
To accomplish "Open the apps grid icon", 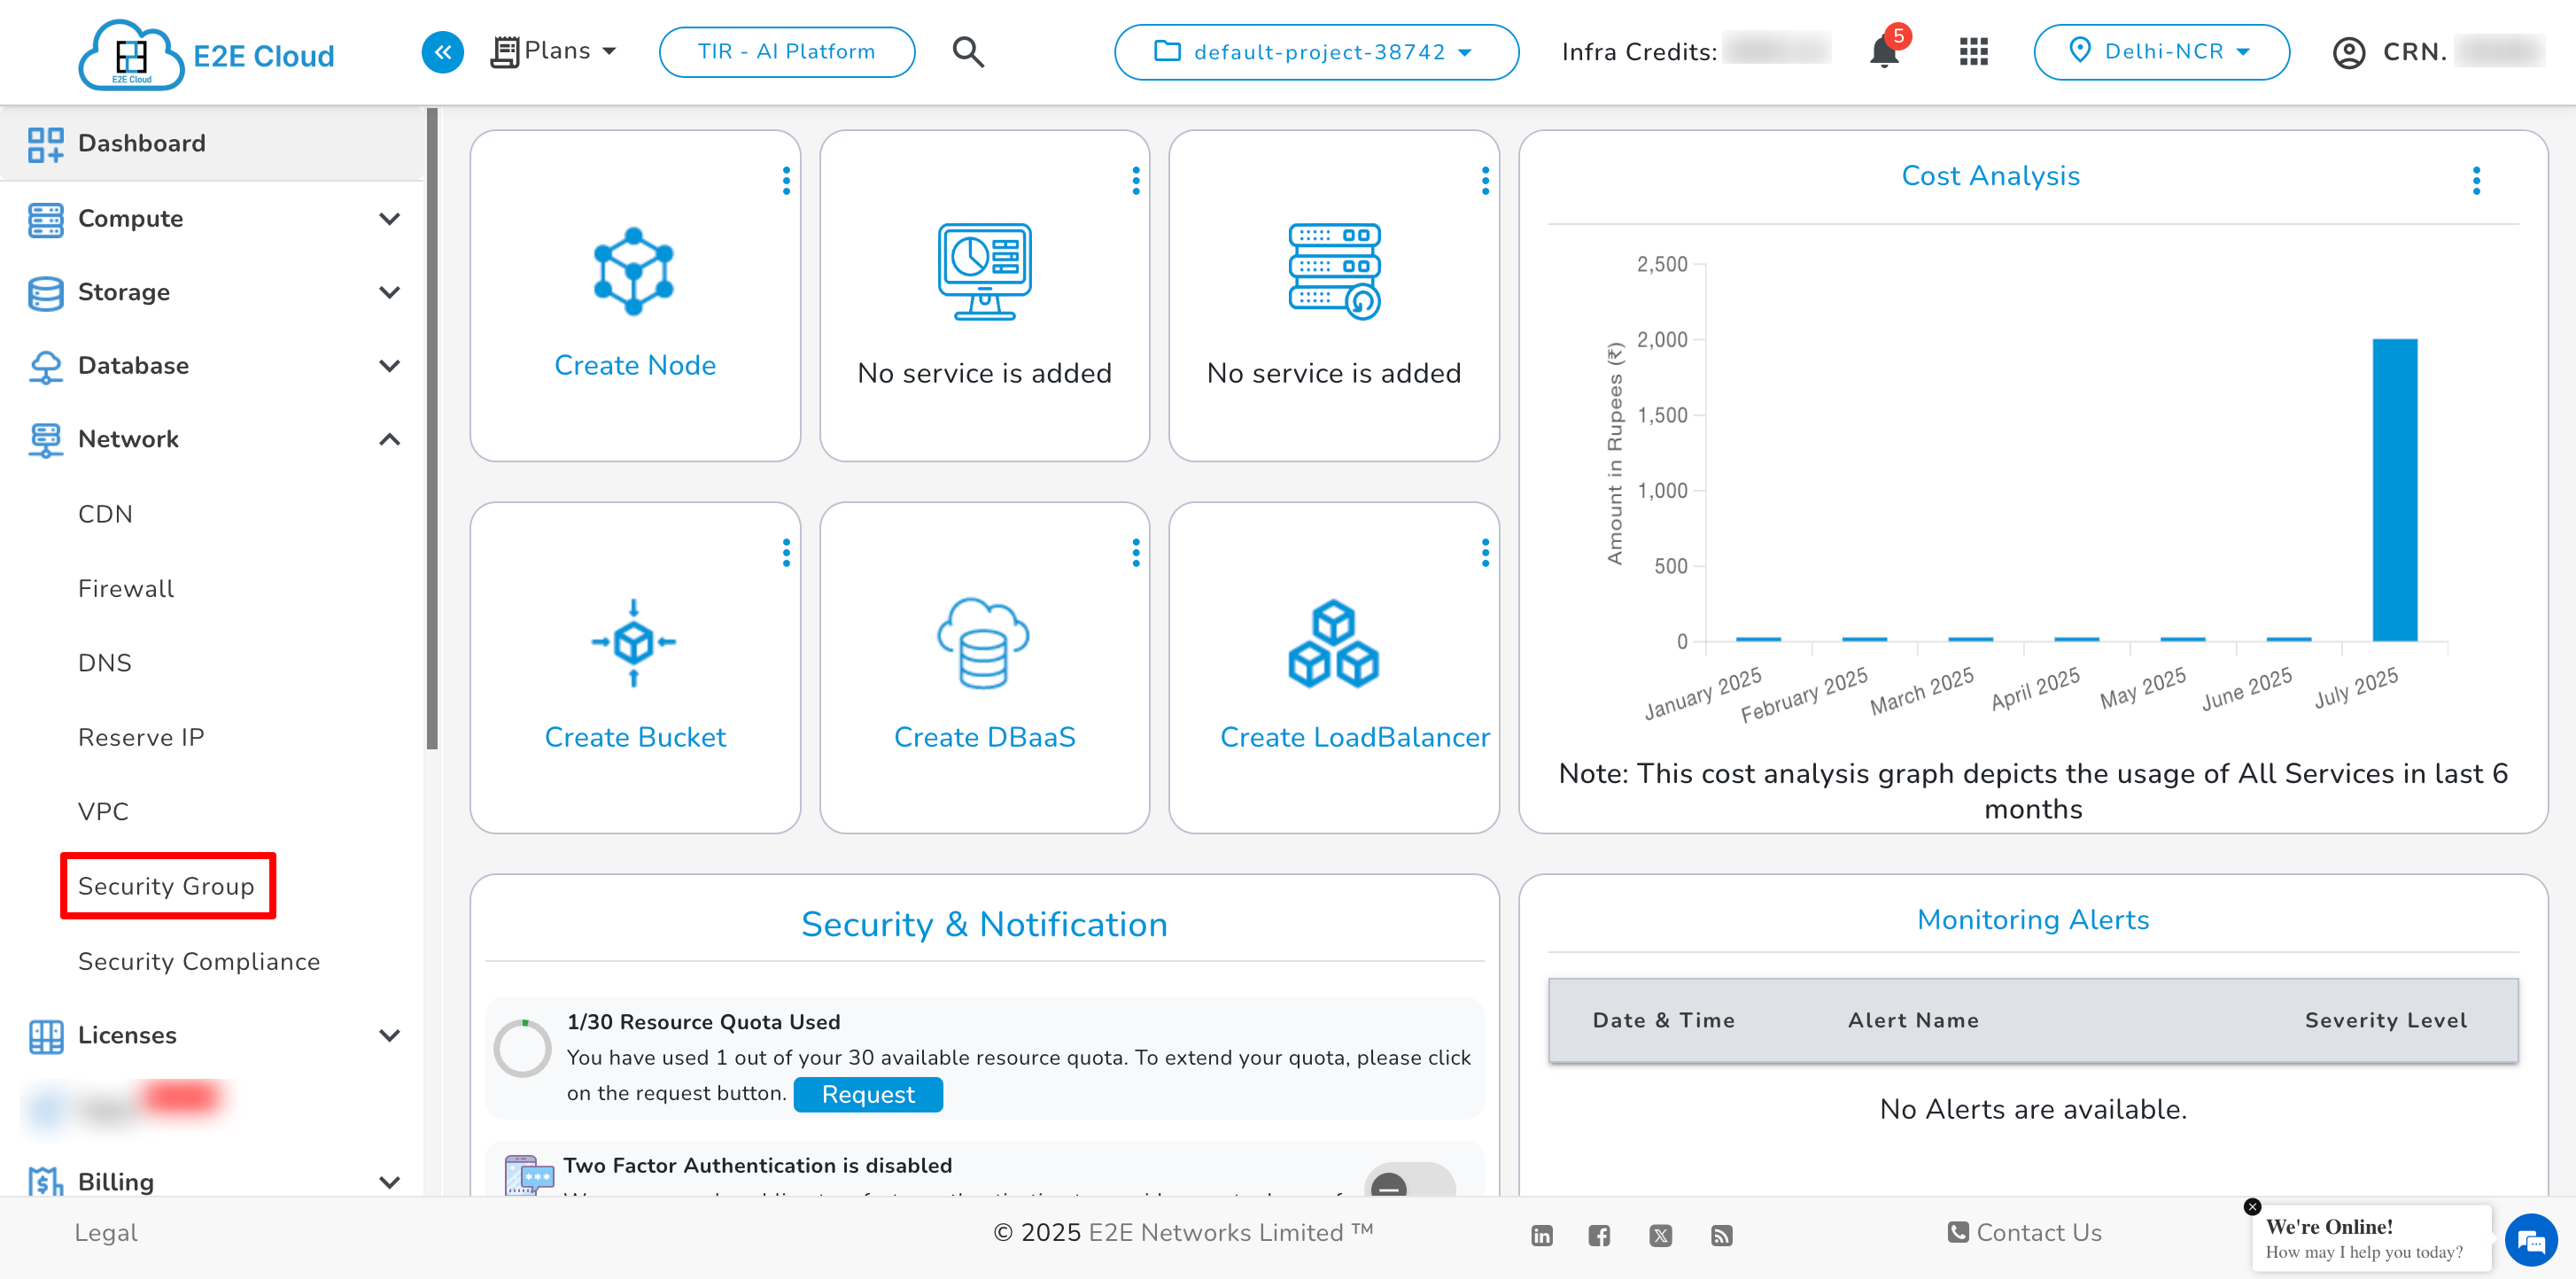I will pos(1973,51).
